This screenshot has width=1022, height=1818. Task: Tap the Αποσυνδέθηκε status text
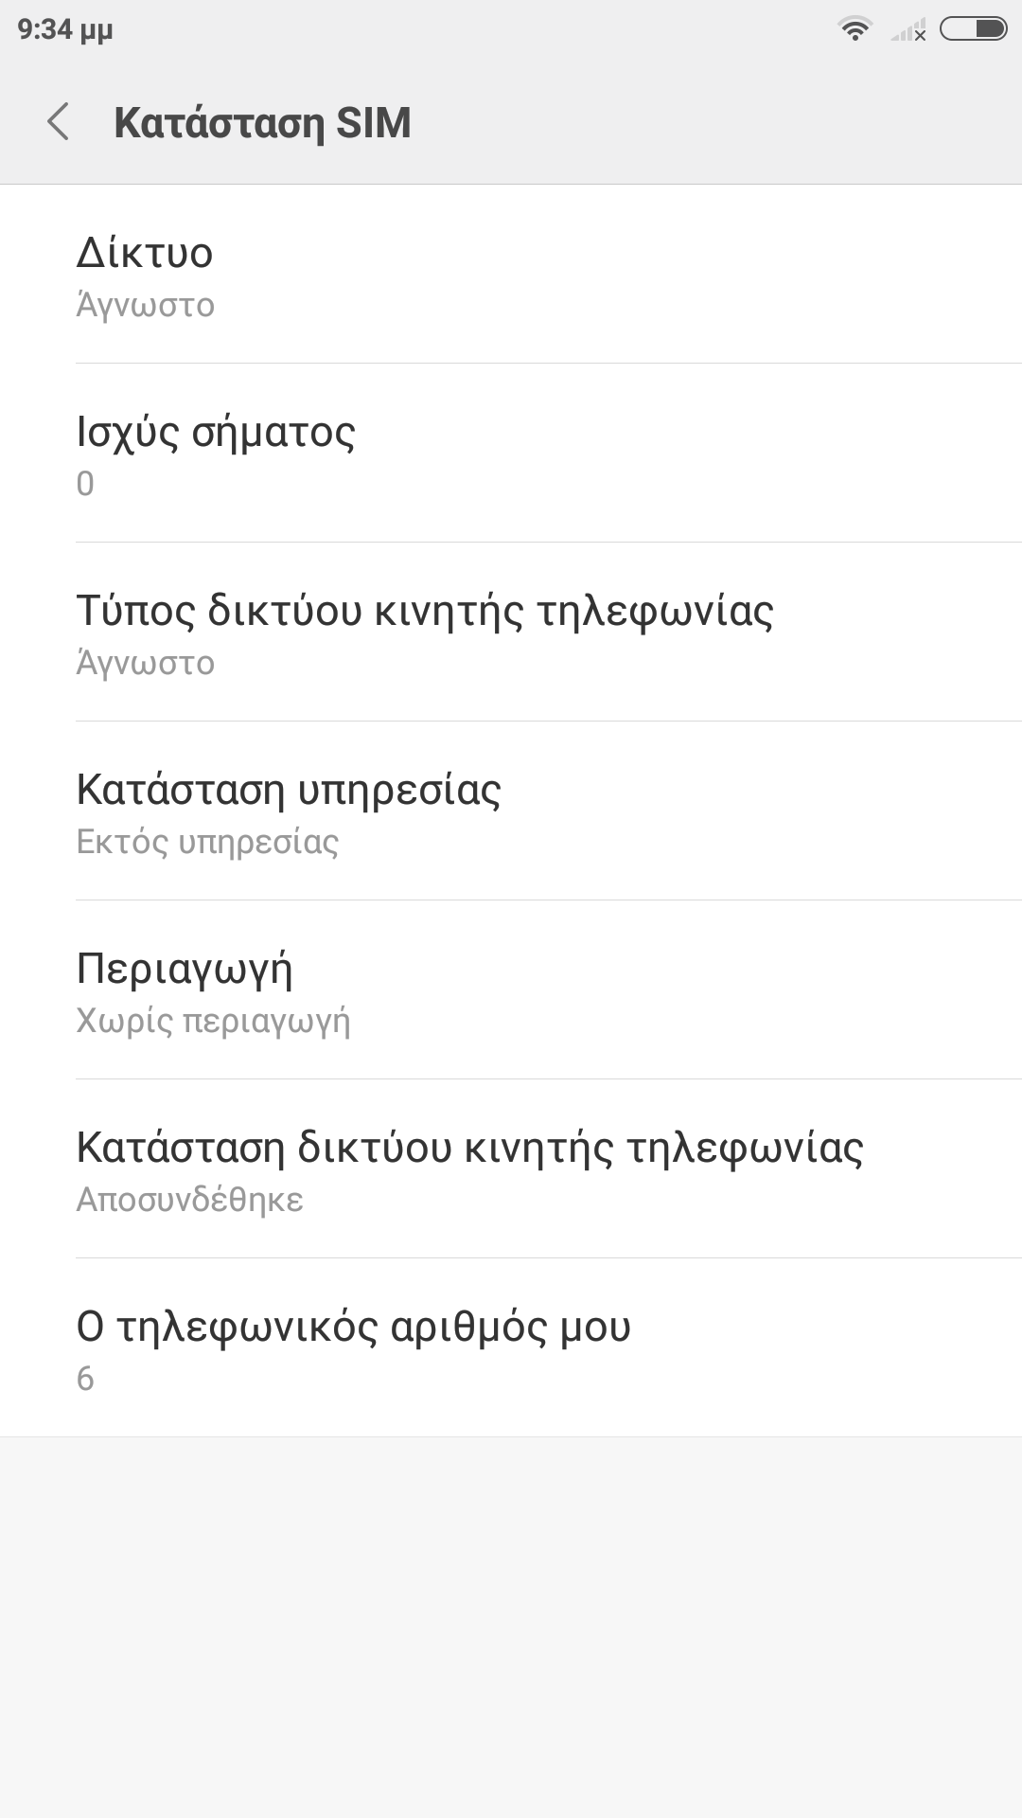[x=189, y=1200]
